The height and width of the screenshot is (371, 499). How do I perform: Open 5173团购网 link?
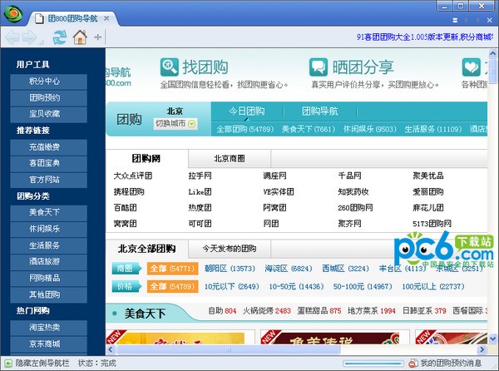[432, 224]
